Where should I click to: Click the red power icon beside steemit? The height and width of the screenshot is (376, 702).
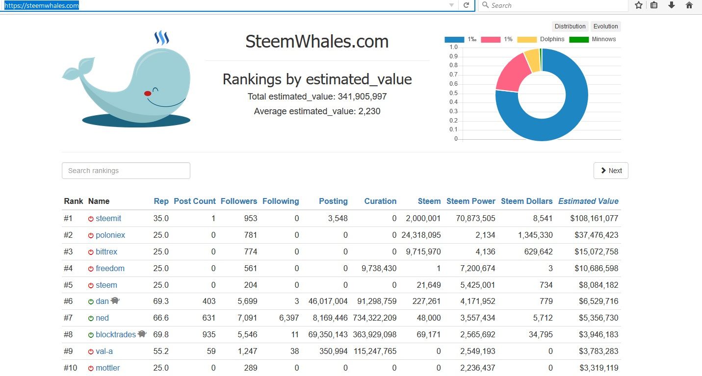click(91, 219)
